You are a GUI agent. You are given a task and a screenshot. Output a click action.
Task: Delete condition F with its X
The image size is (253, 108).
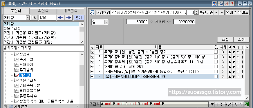click(223, 77)
